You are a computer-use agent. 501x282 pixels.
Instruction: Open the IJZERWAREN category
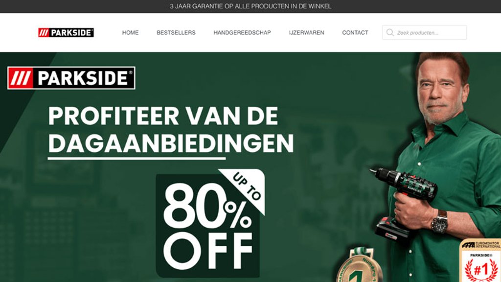pos(306,33)
